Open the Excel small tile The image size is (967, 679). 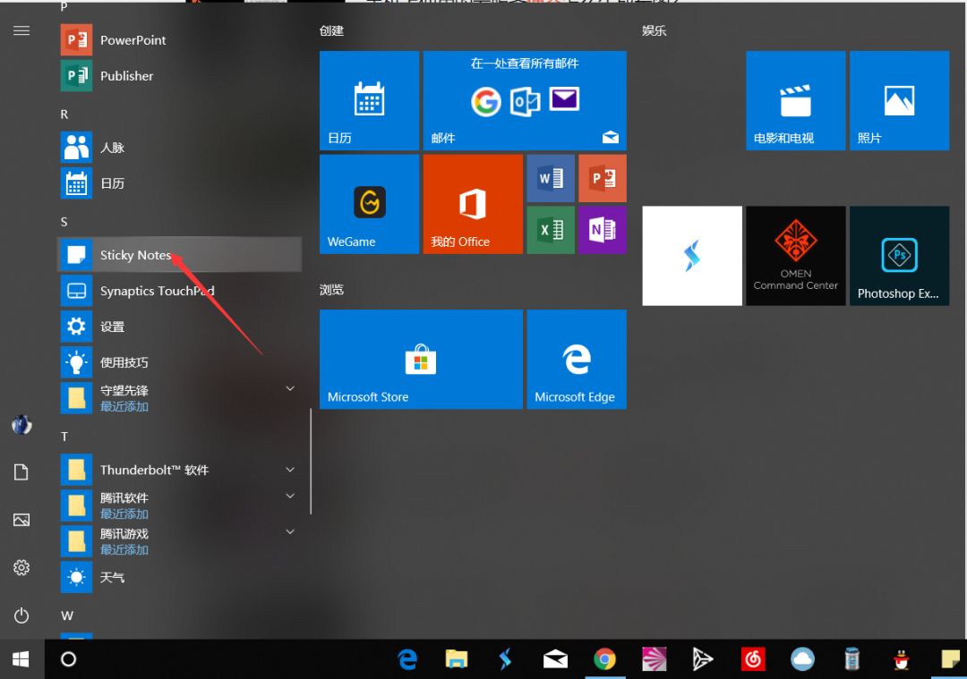coord(551,230)
